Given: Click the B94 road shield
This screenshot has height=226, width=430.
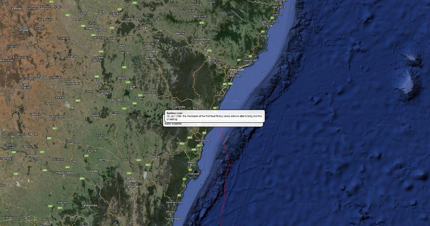Looking at the screenshot, I should pyautogui.click(x=49, y=138).
